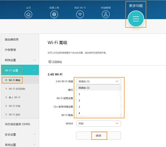The width and height of the screenshot is (166, 147).
Task: Click the 页面帮助 question mark icon
Action: [x=50, y=61]
